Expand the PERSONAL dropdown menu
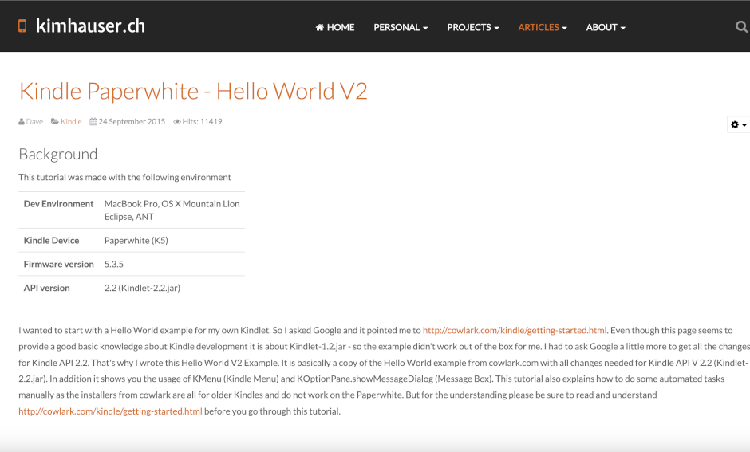 point(401,27)
